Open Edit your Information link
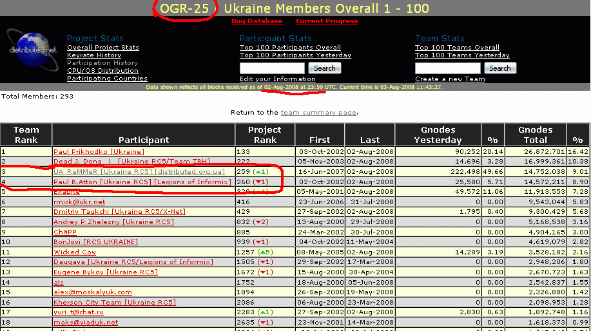This screenshot has height=331, width=591. click(x=277, y=79)
